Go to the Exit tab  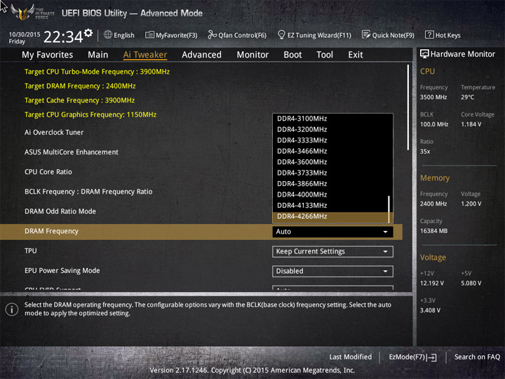coord(355,55)
